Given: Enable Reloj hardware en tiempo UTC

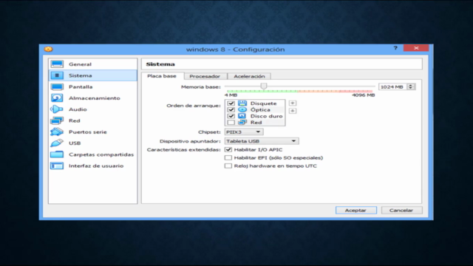Looking at the screenshot, I should [228, 166].
